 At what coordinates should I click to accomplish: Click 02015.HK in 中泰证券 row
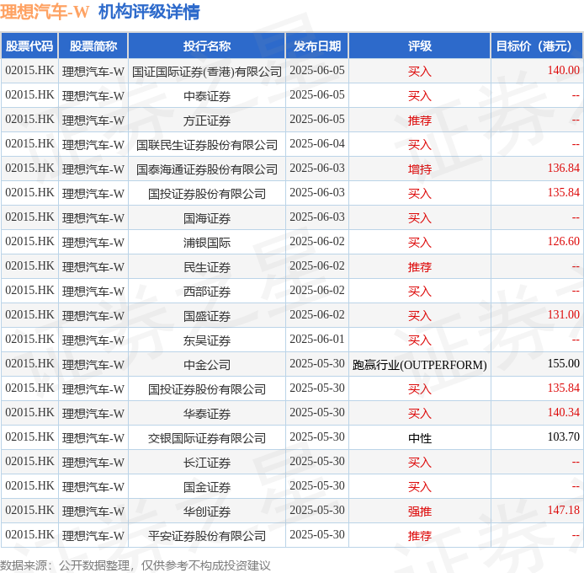tap(29, 94)
